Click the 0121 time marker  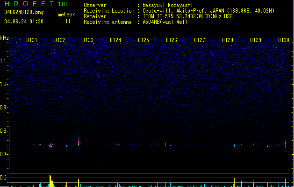pos(32,40)
